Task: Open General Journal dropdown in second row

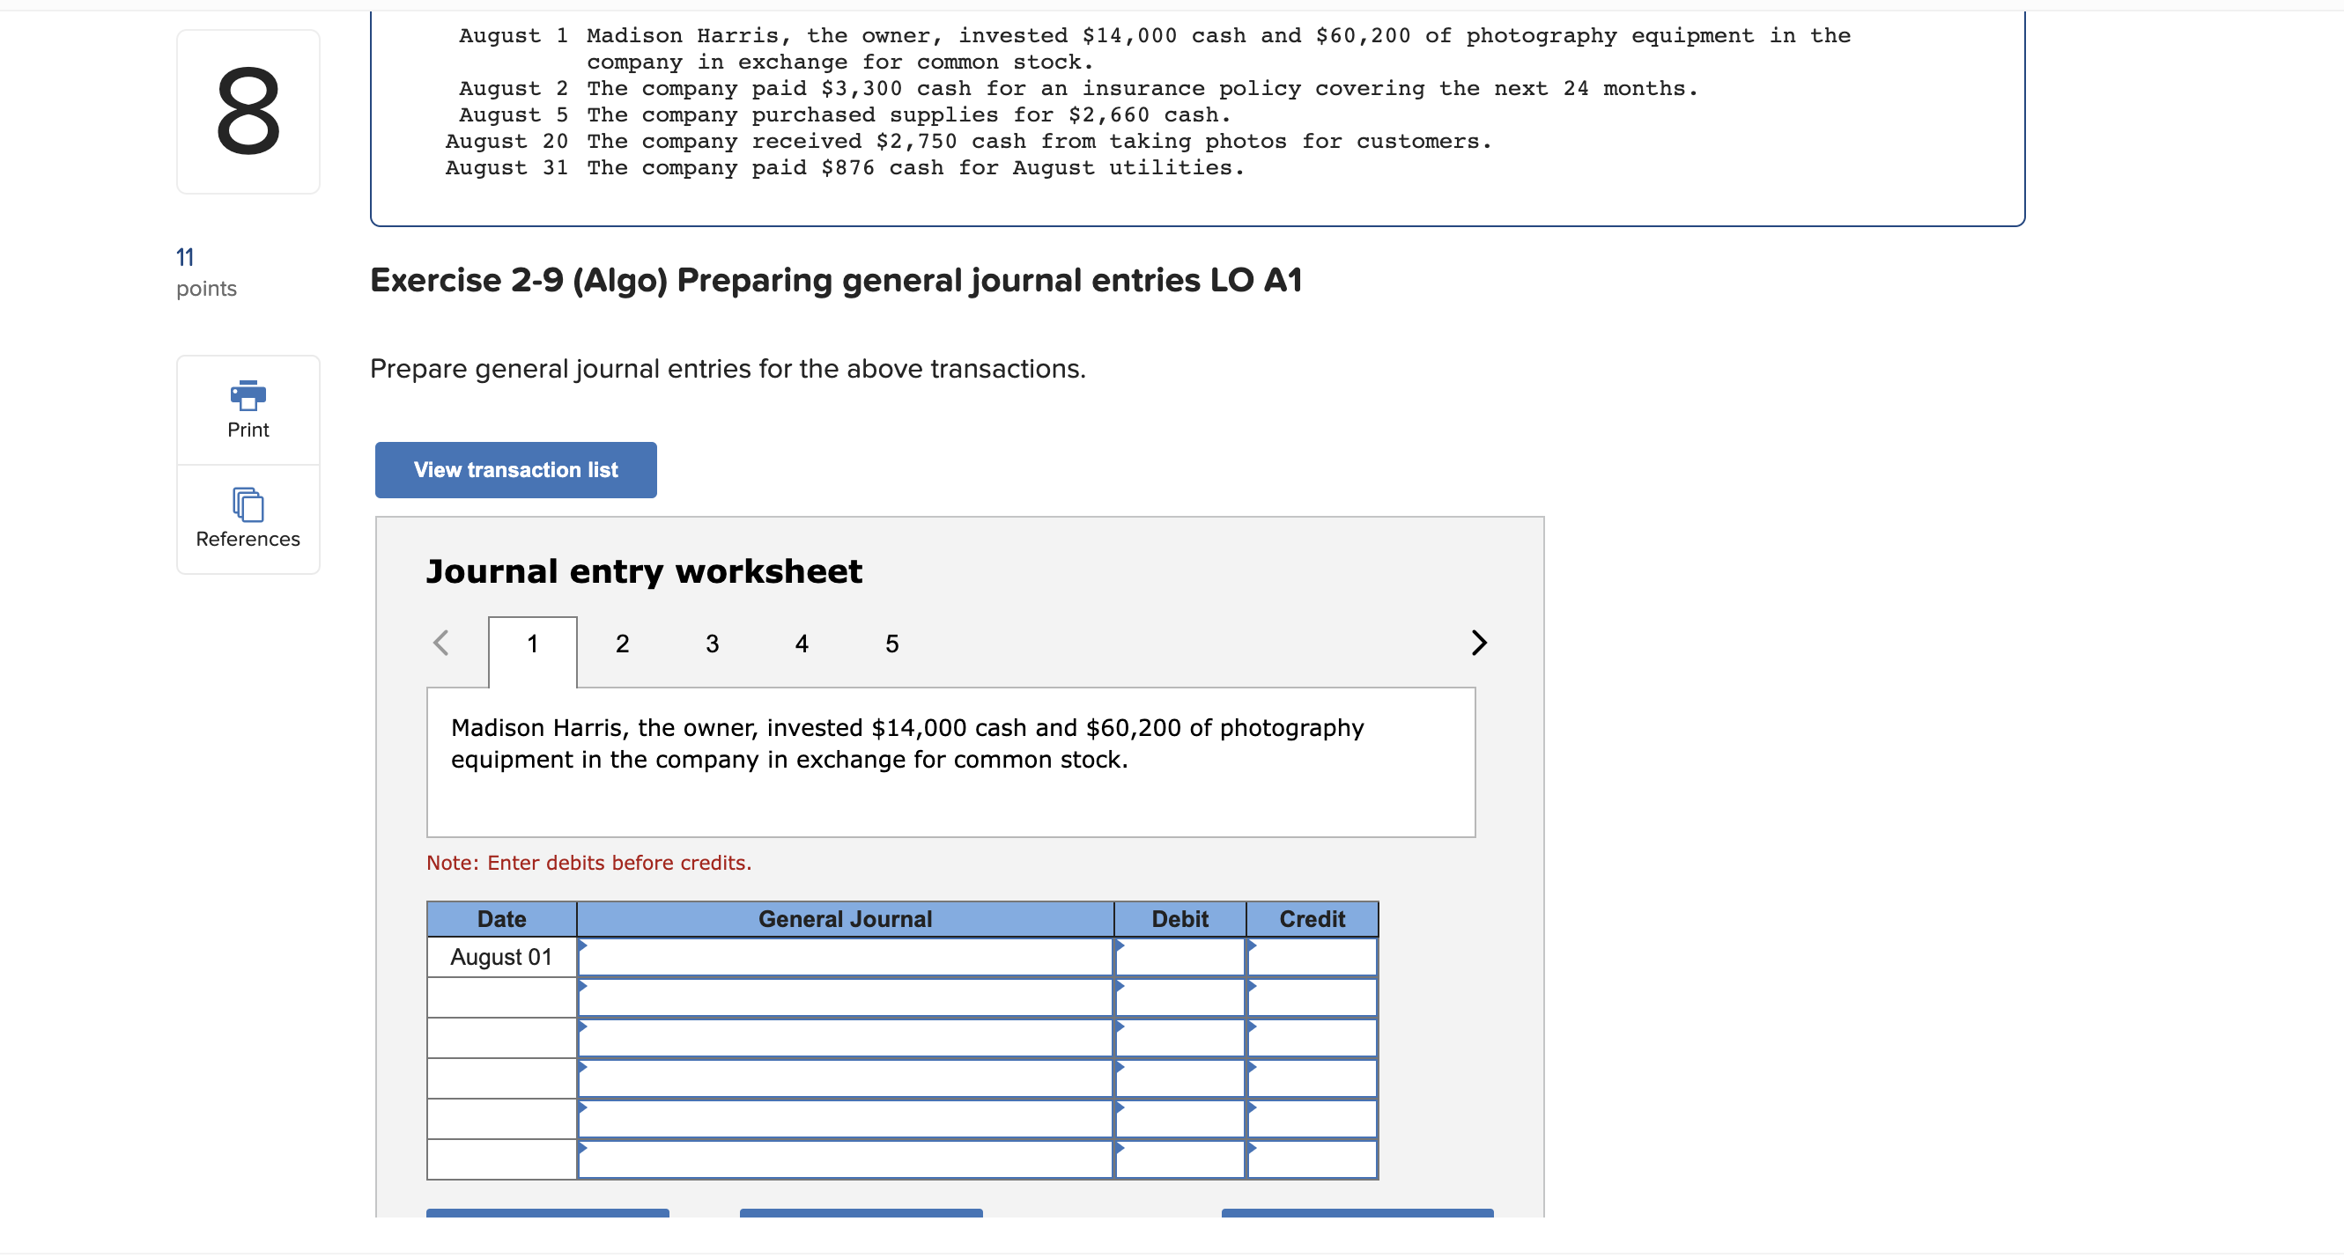Action: 845,997
